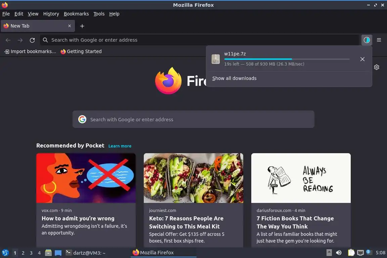Click the removable media eject tray icon
Viewport: 387px width, 258px height.
click(x=329, y=253)
